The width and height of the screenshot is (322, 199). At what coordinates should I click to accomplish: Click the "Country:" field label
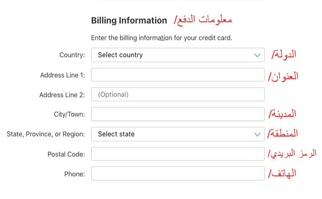click(x=72, y=55)
